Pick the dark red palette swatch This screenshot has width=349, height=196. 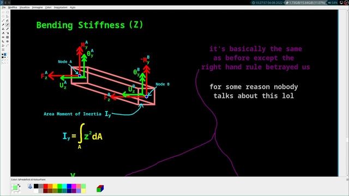pyautogui.click(x=46, y=191)
